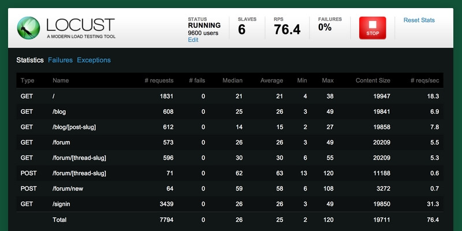Switch to the Failures tab

click(60, 60)
